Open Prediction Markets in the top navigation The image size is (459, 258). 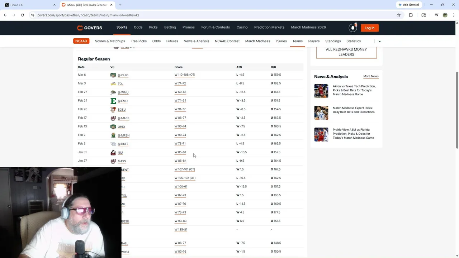[x=269, y=27]
